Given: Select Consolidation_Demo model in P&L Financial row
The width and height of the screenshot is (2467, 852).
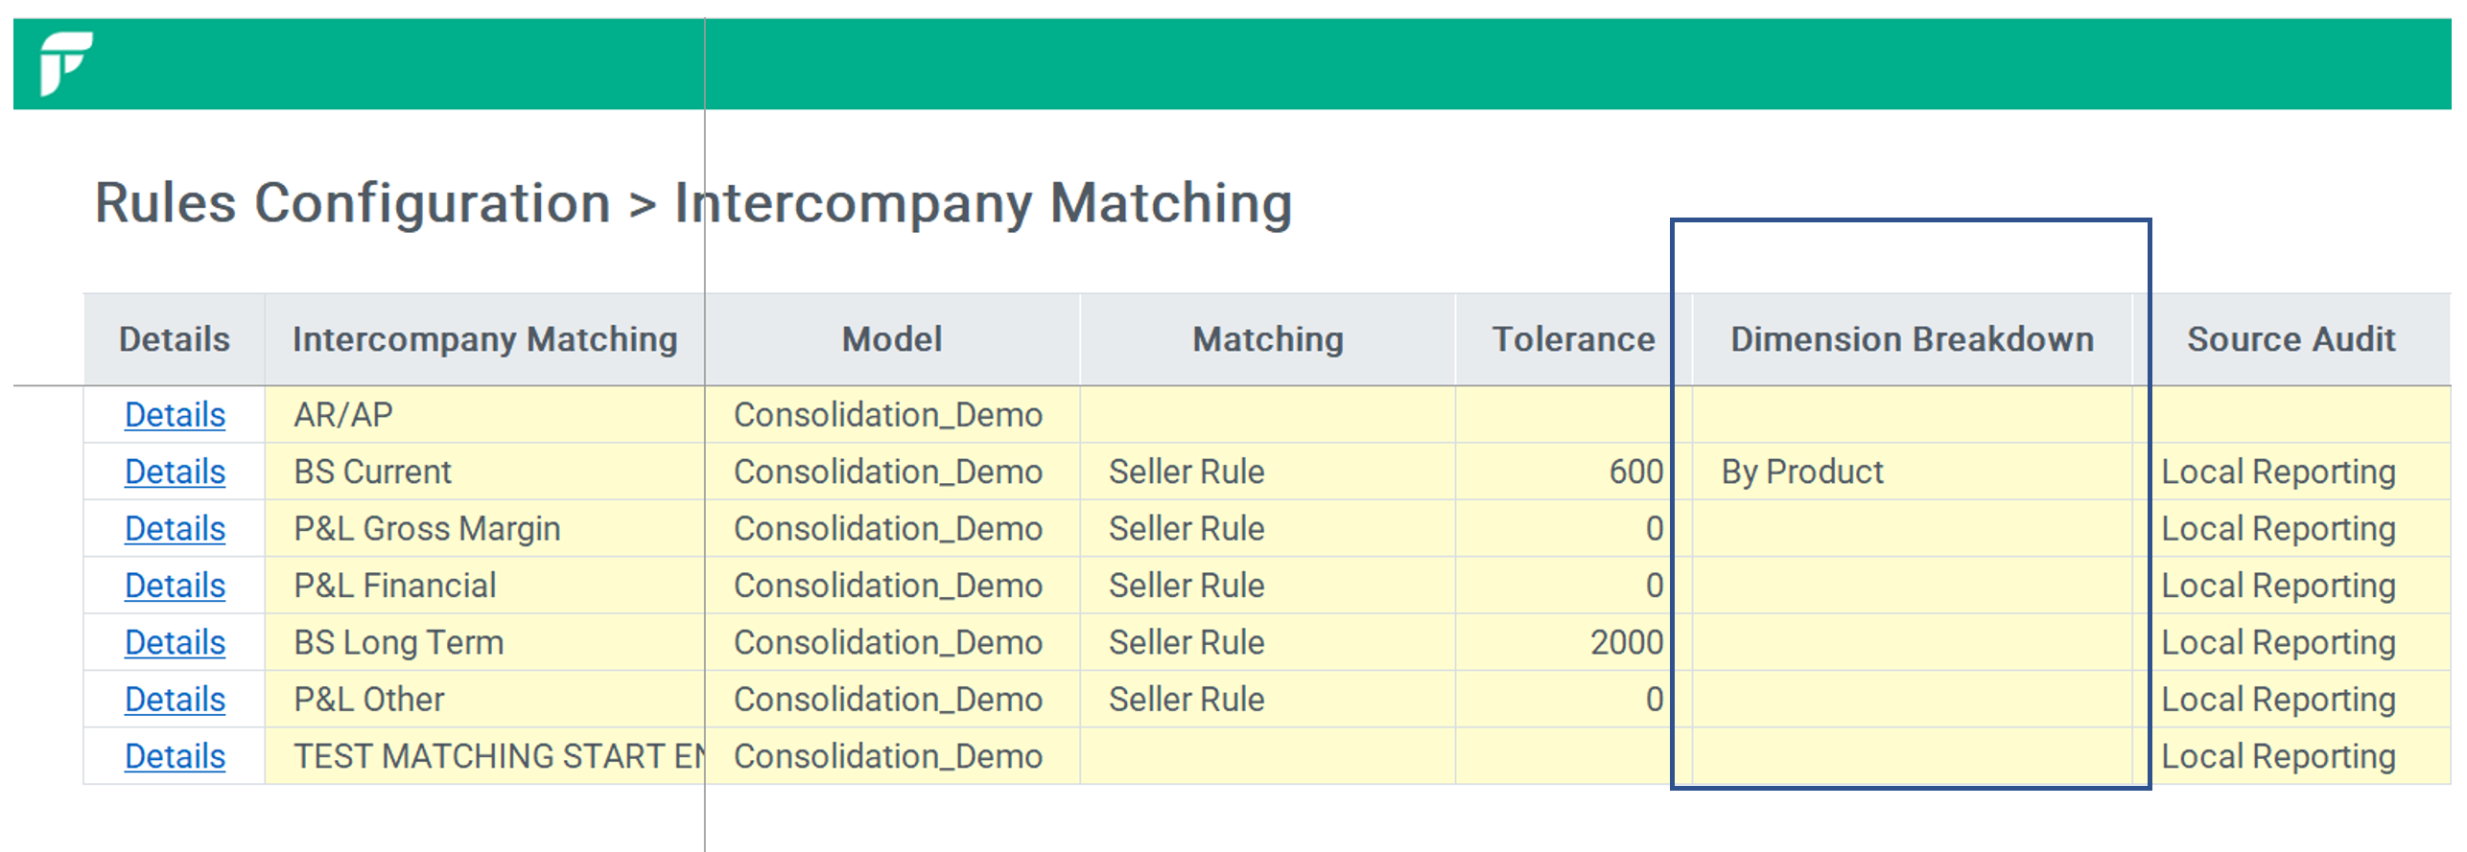Looking at the screenshot, I should pyautogui.click(x=892, y=586).
